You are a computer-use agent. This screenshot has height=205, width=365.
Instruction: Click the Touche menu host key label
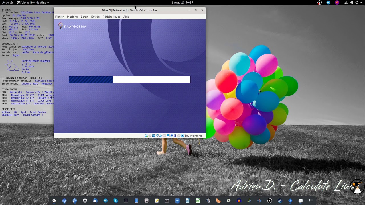pos(193,136)
